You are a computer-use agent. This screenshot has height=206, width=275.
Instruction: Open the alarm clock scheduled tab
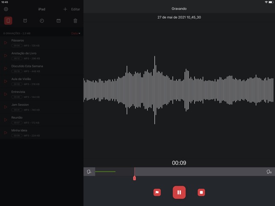(25, 21)
